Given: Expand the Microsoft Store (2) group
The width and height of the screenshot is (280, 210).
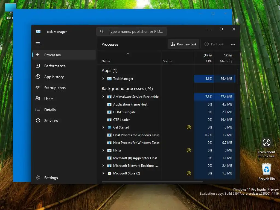Looking at the screenshot, I should click(103, 173).
